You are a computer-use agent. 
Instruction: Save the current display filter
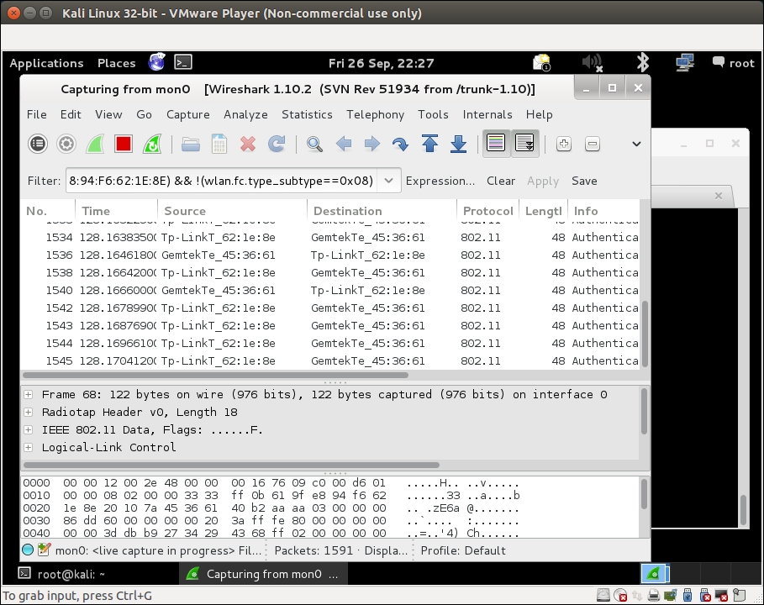point(584,181)
